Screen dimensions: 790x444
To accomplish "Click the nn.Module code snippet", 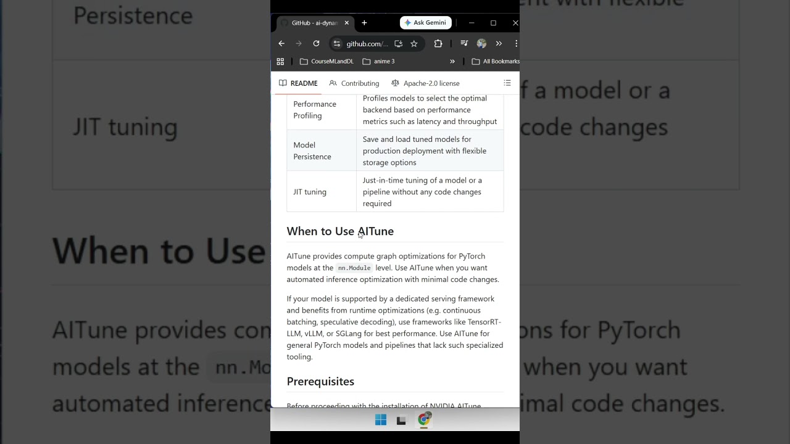I will (354, 268).
